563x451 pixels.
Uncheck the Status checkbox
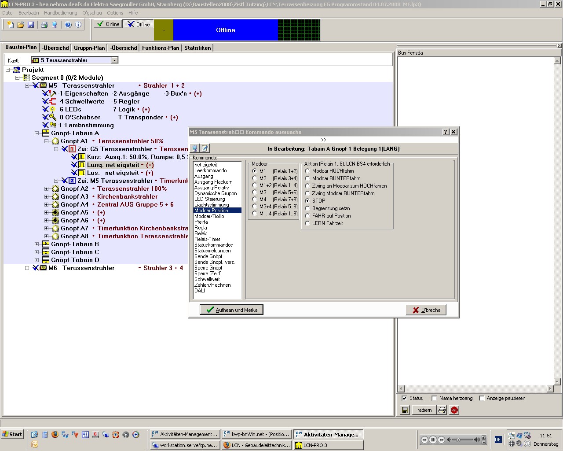pyautogui.click(x=404, y=398)
